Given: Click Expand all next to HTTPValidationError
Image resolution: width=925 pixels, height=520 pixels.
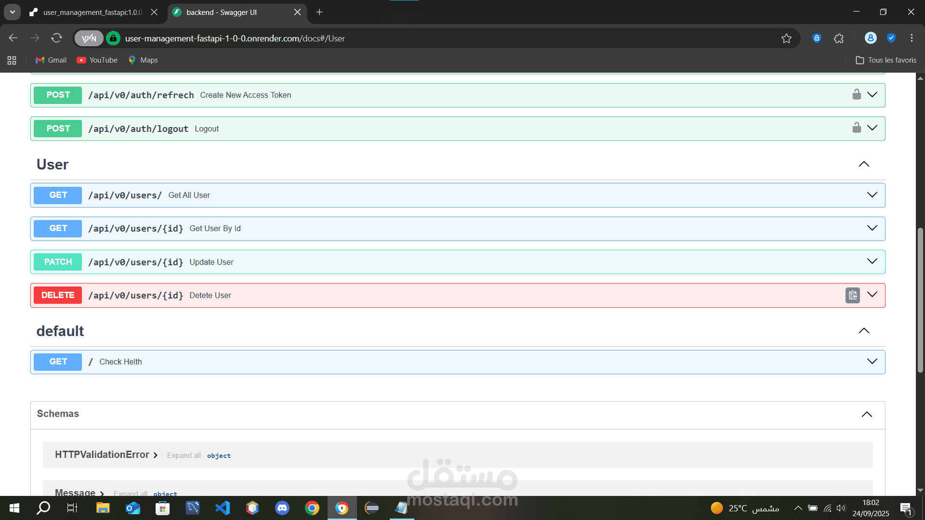Looking at the screenshot, I should [184, 455].
